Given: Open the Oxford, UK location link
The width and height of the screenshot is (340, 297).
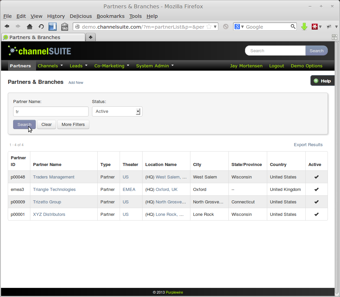Looking at the screenshot, I should tap(166, 189).
